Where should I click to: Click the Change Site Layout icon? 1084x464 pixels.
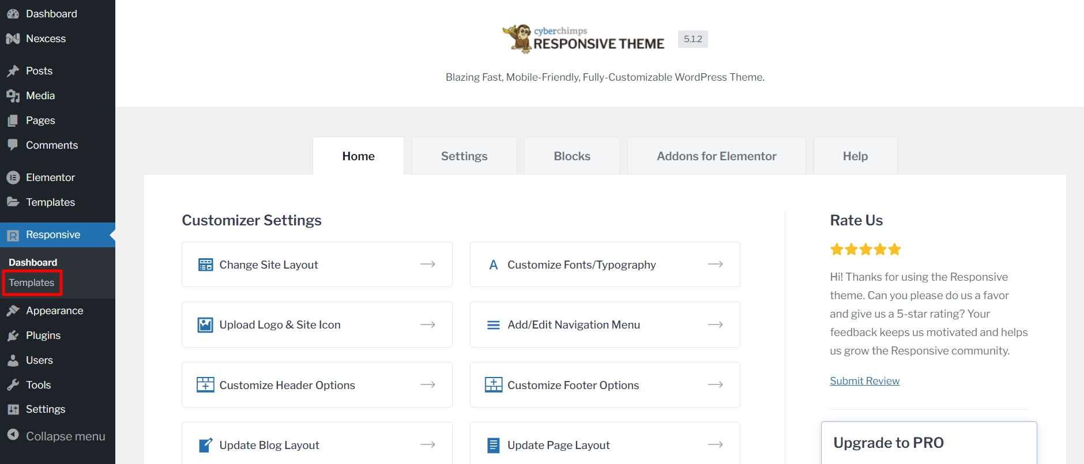[205, 265]
